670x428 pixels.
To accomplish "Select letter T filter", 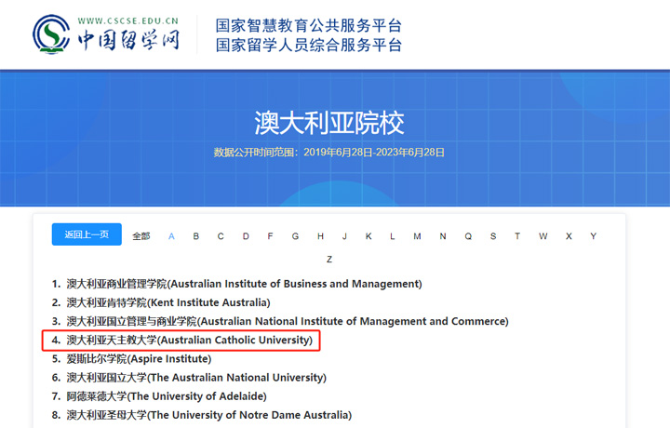I will pos(517,236).
